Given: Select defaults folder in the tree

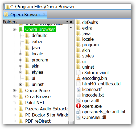Looking at the screenshot, I should point(39,35).
